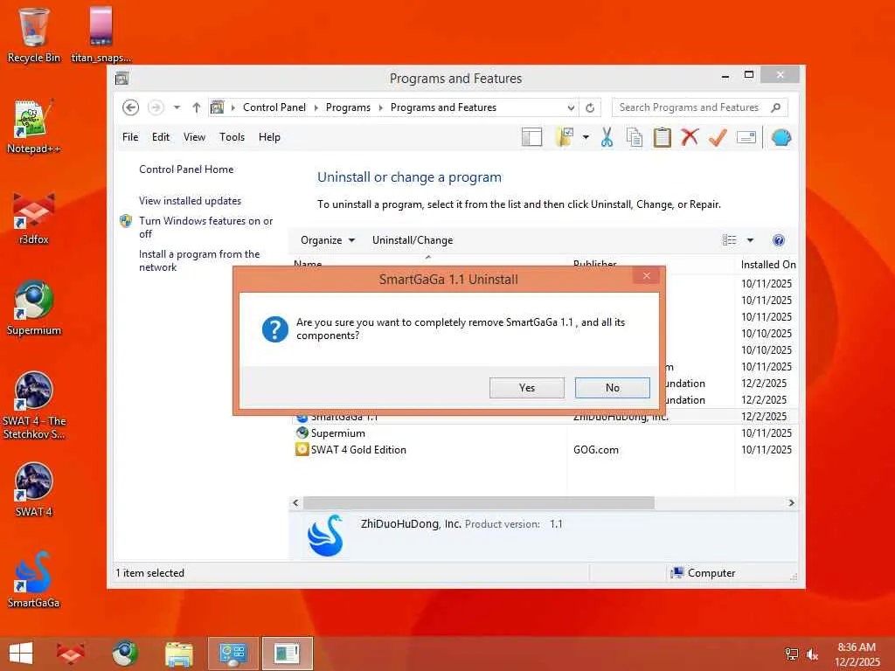The height and width of the screenshot is (671, 895).
Task: Select the Supermium program row
Action: click(545, 433)
